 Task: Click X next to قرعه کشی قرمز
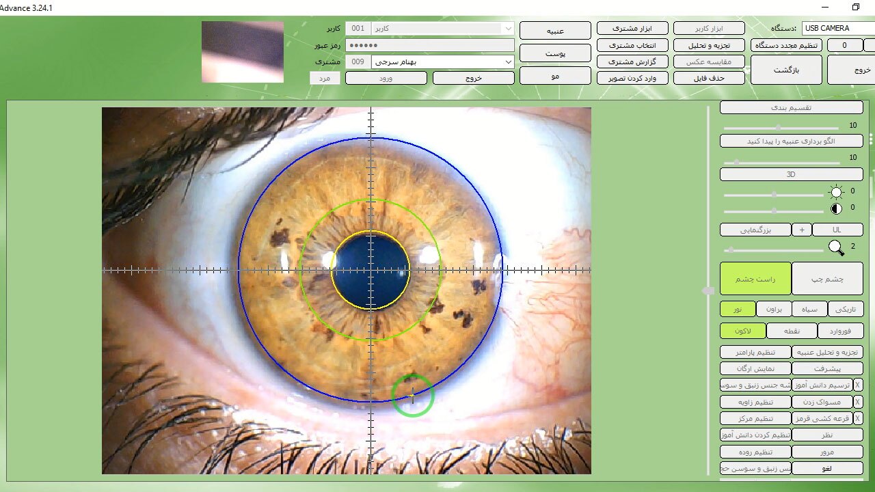pyautogui.click(x=858, y=418)
